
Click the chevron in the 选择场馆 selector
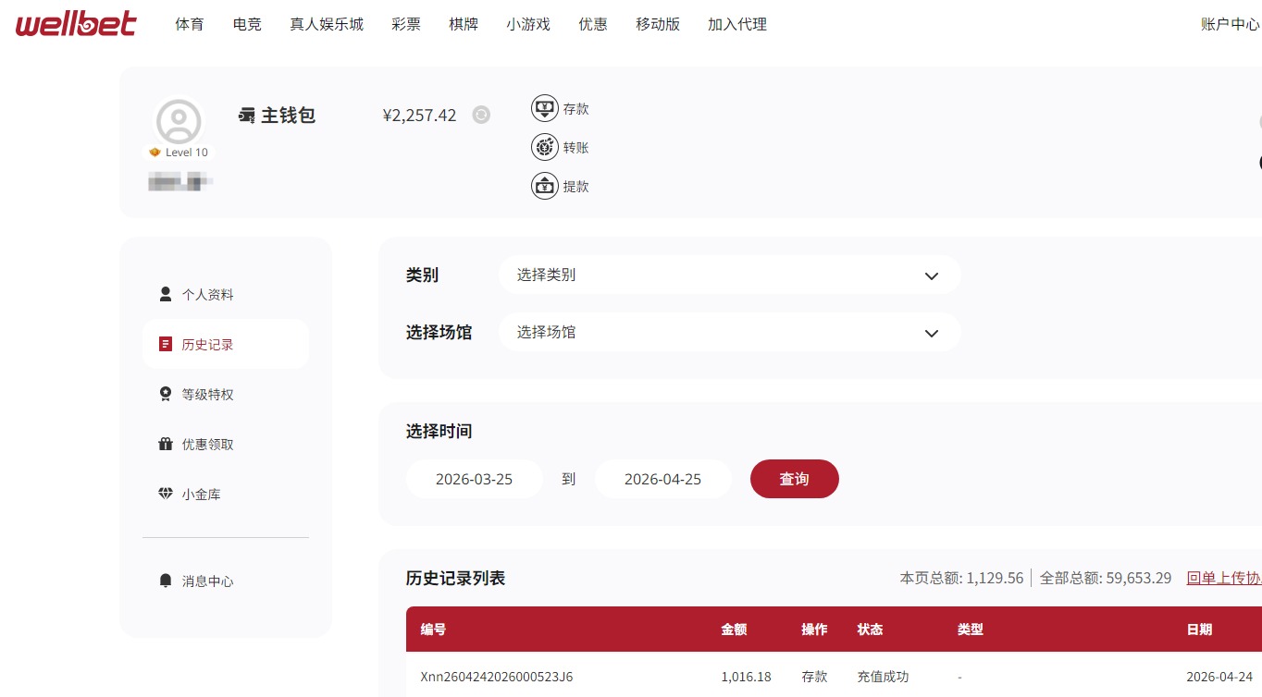[x=932, y=333]
